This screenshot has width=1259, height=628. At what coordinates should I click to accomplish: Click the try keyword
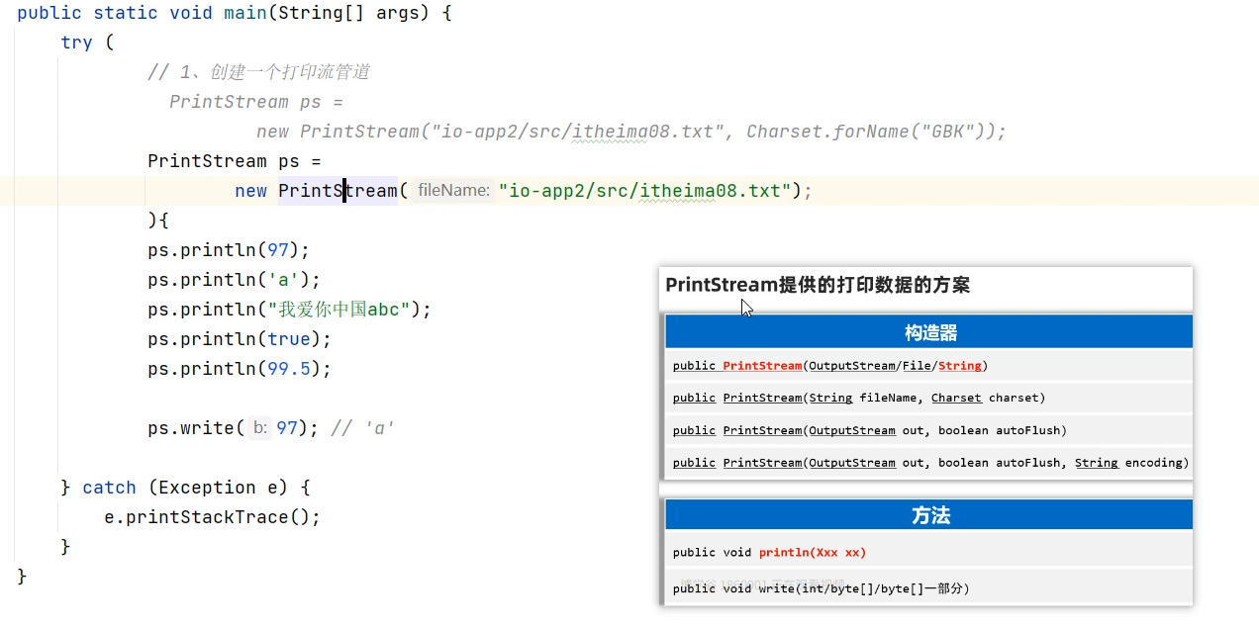click(x=76, y=43)
